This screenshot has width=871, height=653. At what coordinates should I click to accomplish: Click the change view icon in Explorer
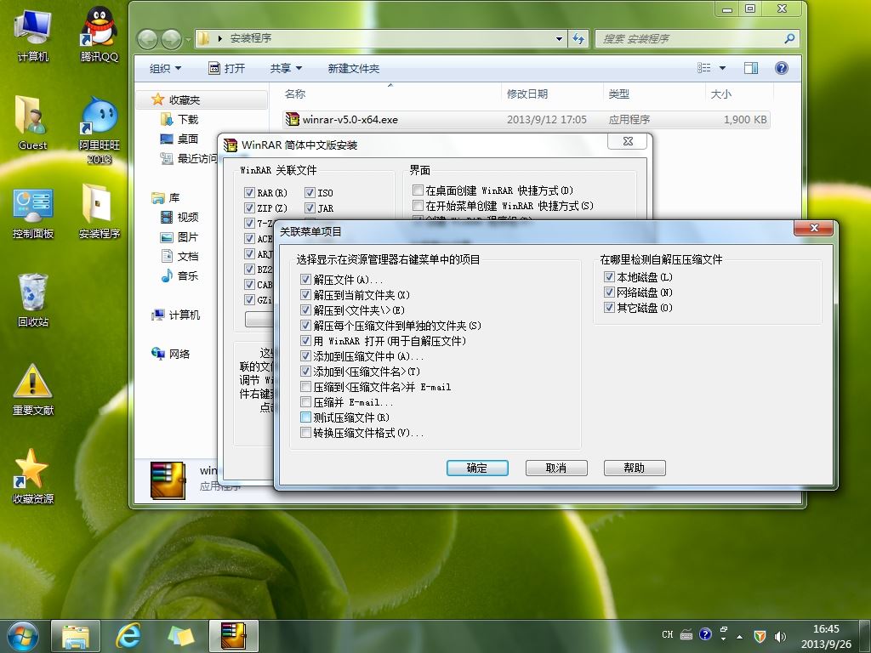tap(703, 68)
